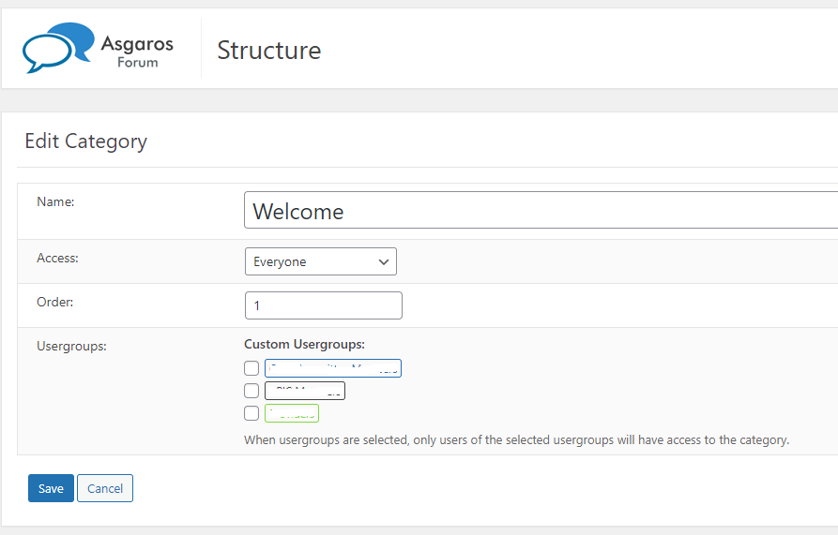Check the box beside the green-bordered usergroup
Viewport: 838px width, 535px height.
click(251, 413)
